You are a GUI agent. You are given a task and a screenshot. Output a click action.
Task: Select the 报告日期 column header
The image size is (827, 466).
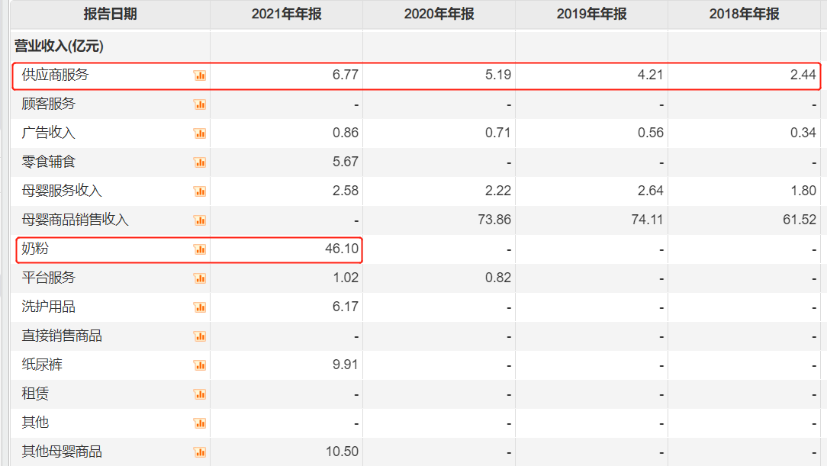(x=110, y=14)
